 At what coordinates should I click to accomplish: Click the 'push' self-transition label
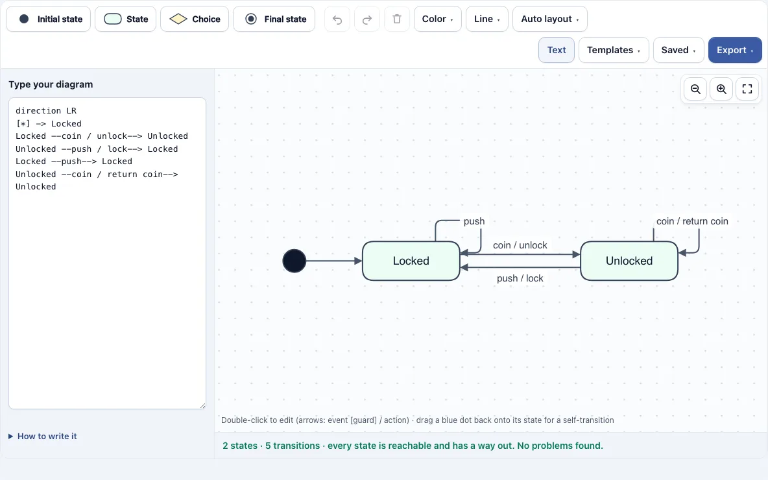click(474, 221)
